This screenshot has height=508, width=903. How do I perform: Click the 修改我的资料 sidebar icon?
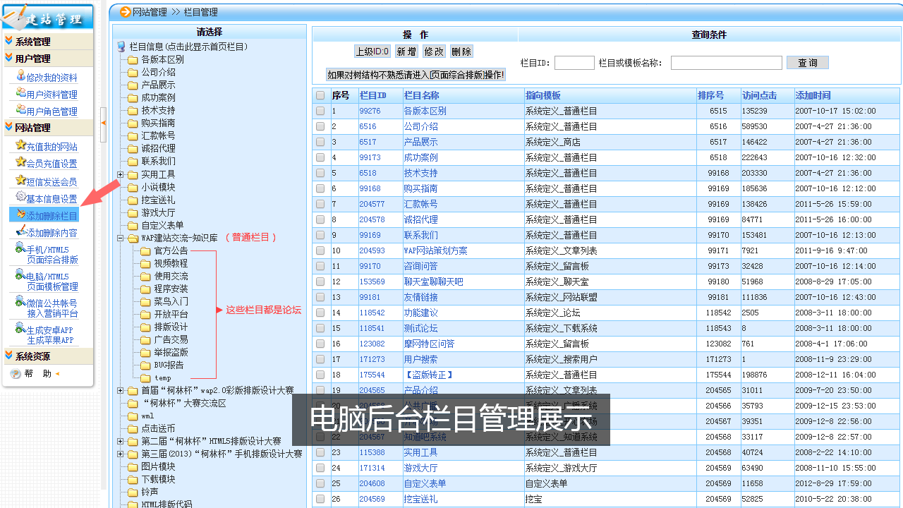point(20,76)
